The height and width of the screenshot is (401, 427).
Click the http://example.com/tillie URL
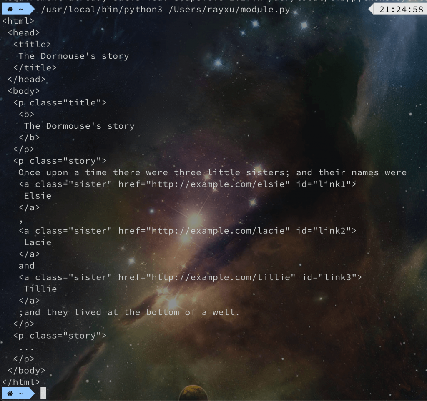(220, 277)
